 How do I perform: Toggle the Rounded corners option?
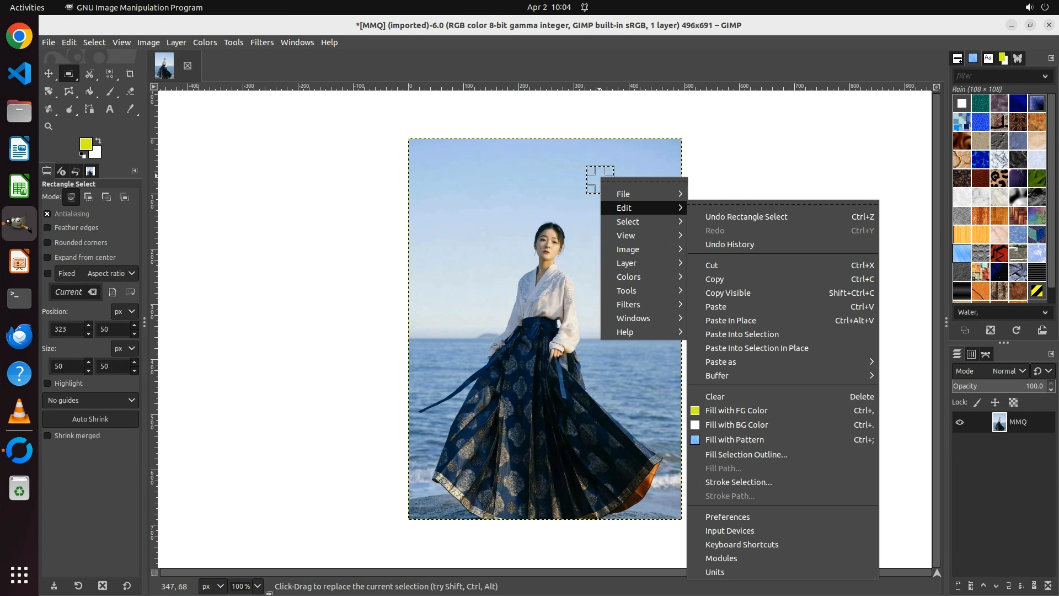pos(47,243)
